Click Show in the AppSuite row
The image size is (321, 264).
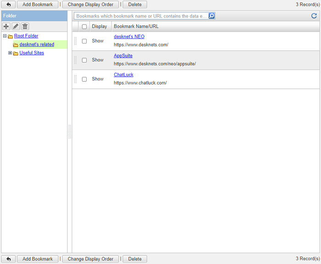click(x=98, y=60)
